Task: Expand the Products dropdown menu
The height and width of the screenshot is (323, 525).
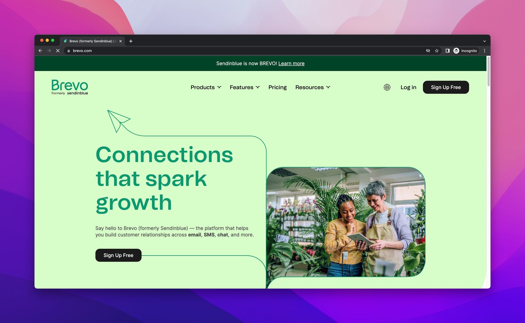Action: point(206,87)
